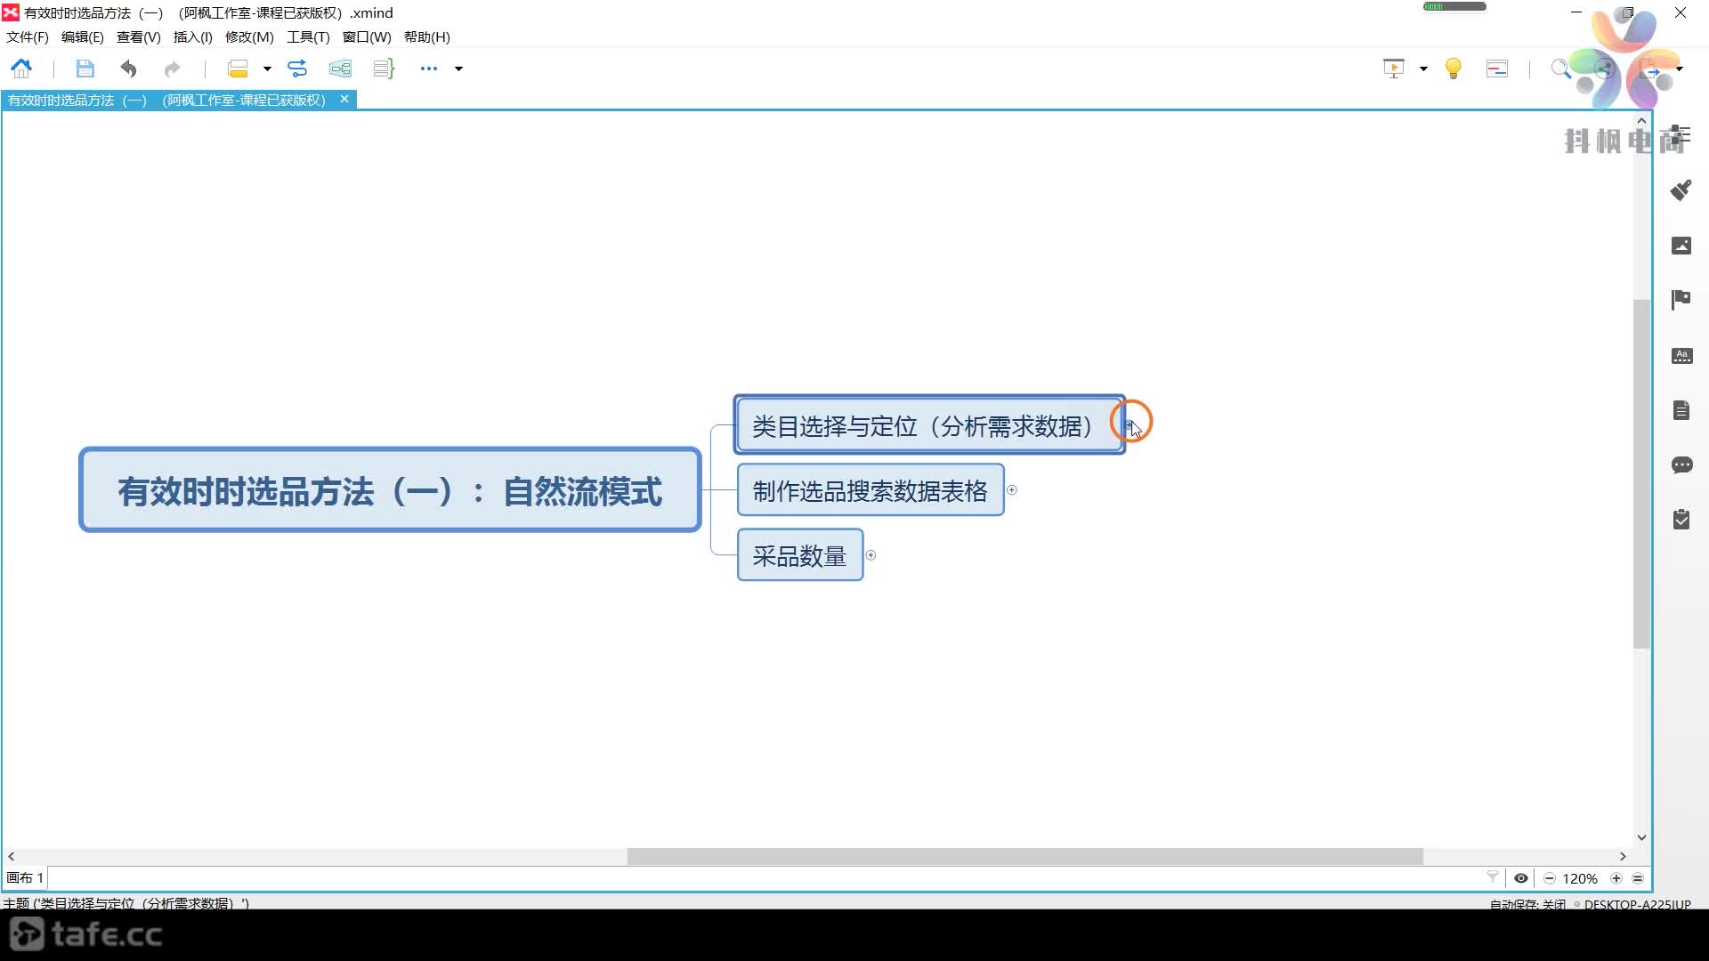Screen dimensions: 1709x961
Task: Select the 采品数量 topic
Action: tap(799, 555)
